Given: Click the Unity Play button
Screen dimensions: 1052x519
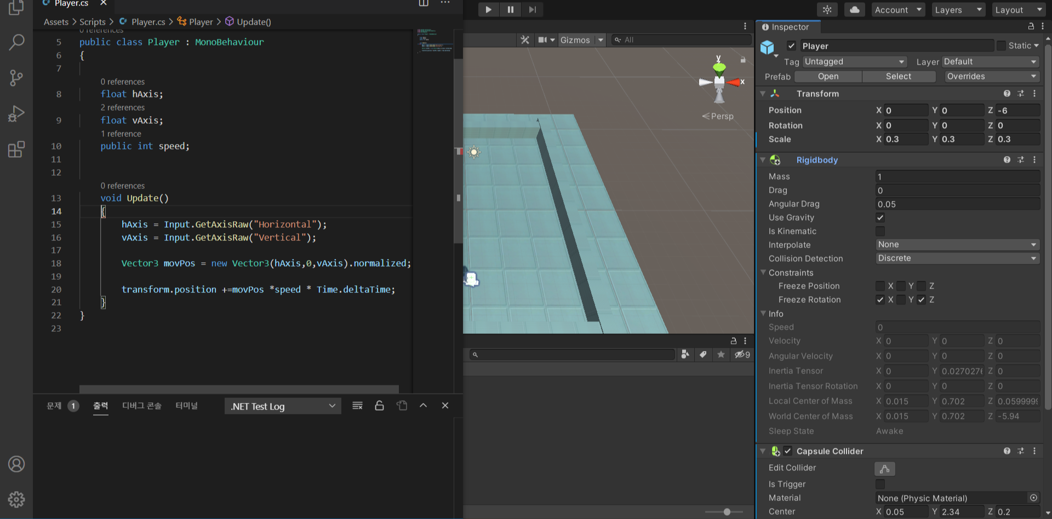Looking at the screenshot, I should pos(488,9).
